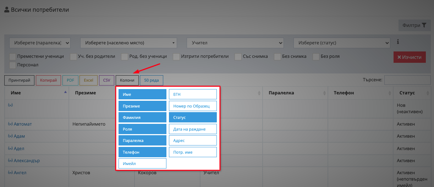Click the red Изчисти button
The width and height of the screenshot is (434, 187).
(x=410, y=57)
